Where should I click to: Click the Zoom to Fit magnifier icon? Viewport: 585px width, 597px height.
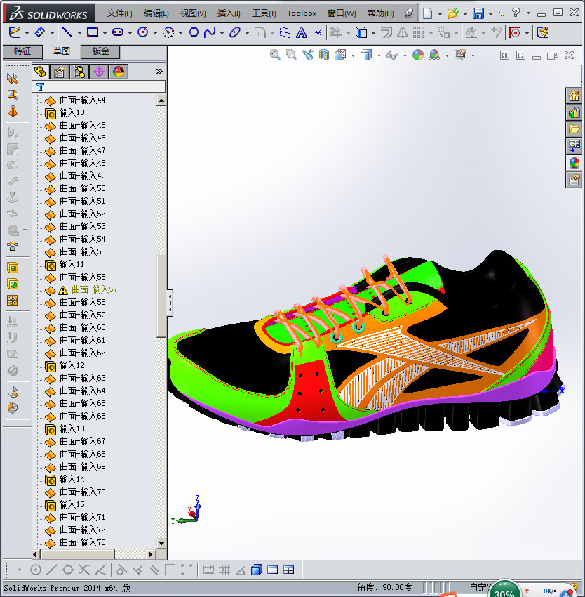pyautogui.click(x=276, y=55)
